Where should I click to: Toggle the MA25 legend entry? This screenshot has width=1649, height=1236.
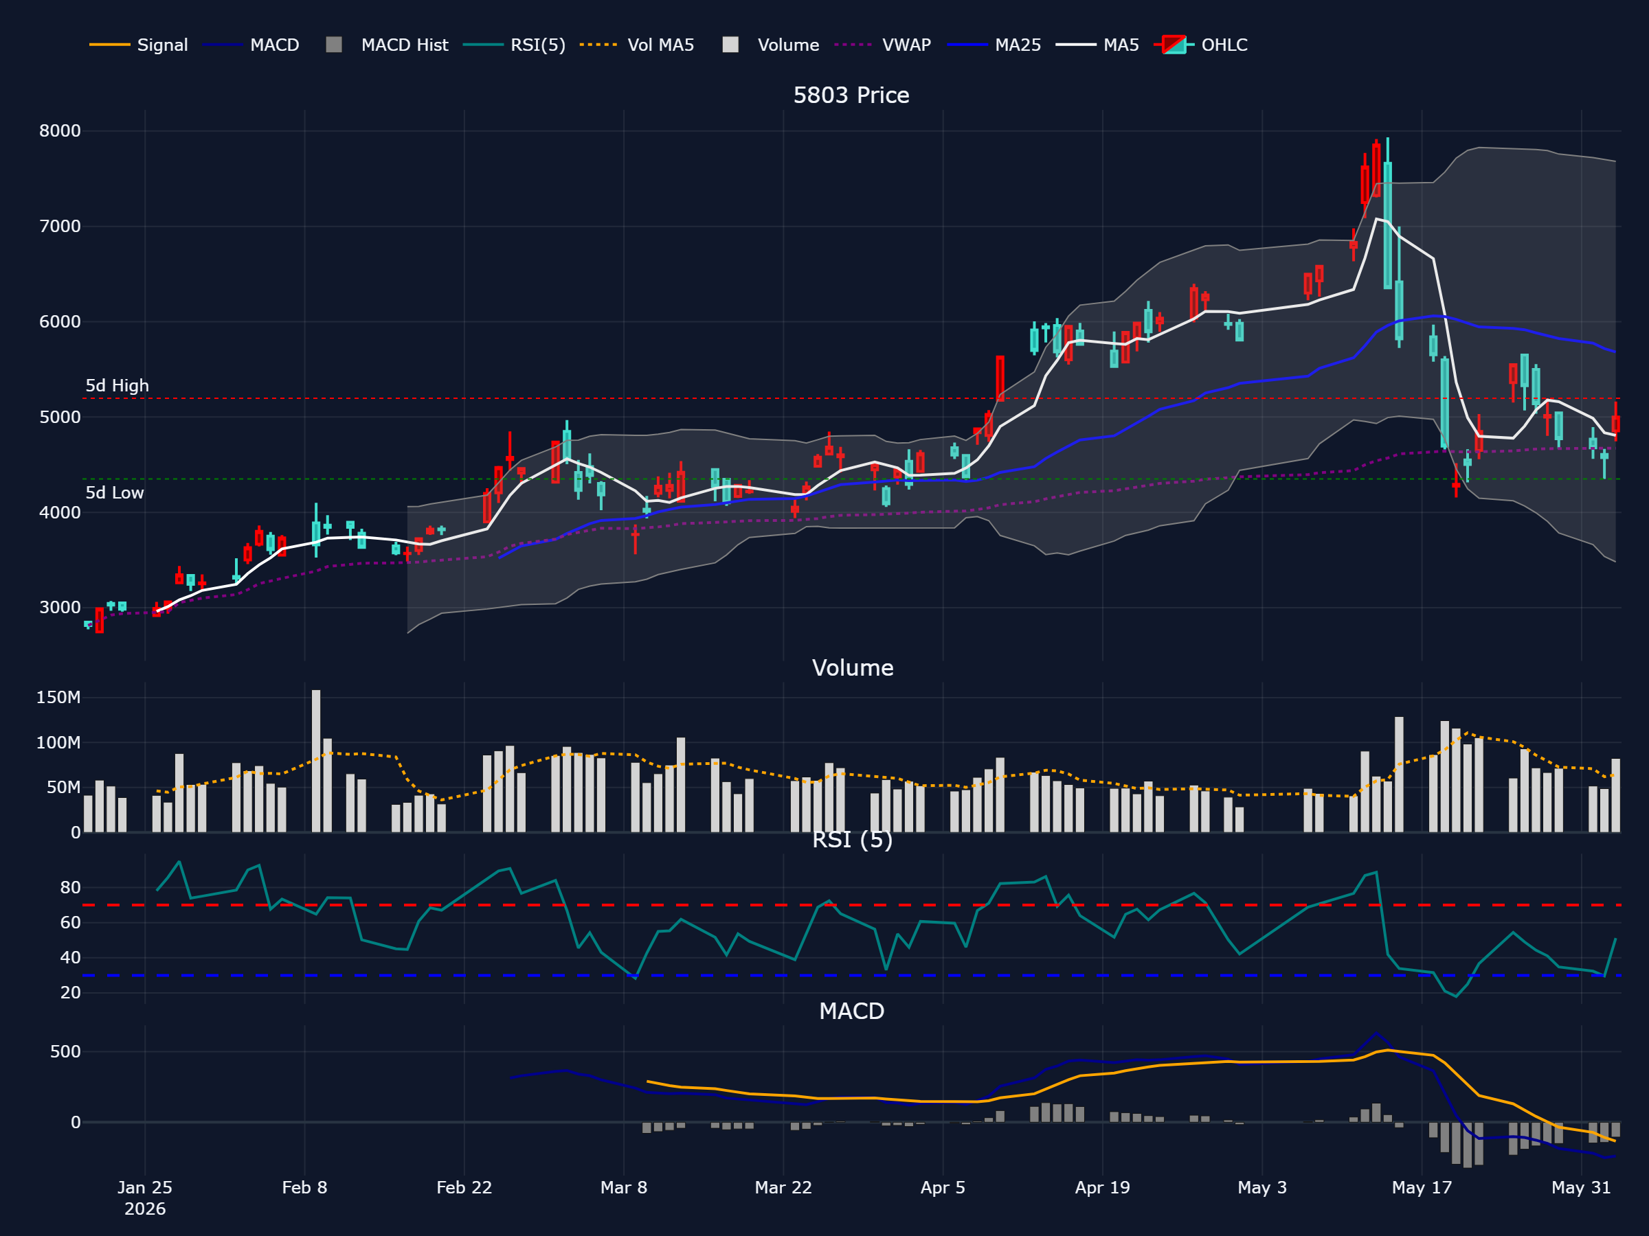click(x=994, y=45)
